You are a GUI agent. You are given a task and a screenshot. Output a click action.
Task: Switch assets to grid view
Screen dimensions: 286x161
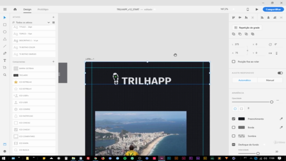pos(54,22)
